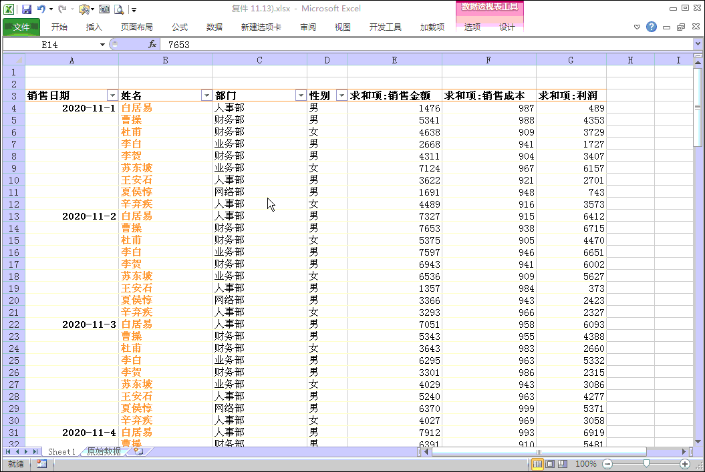Open the 文件 tab

21,27
